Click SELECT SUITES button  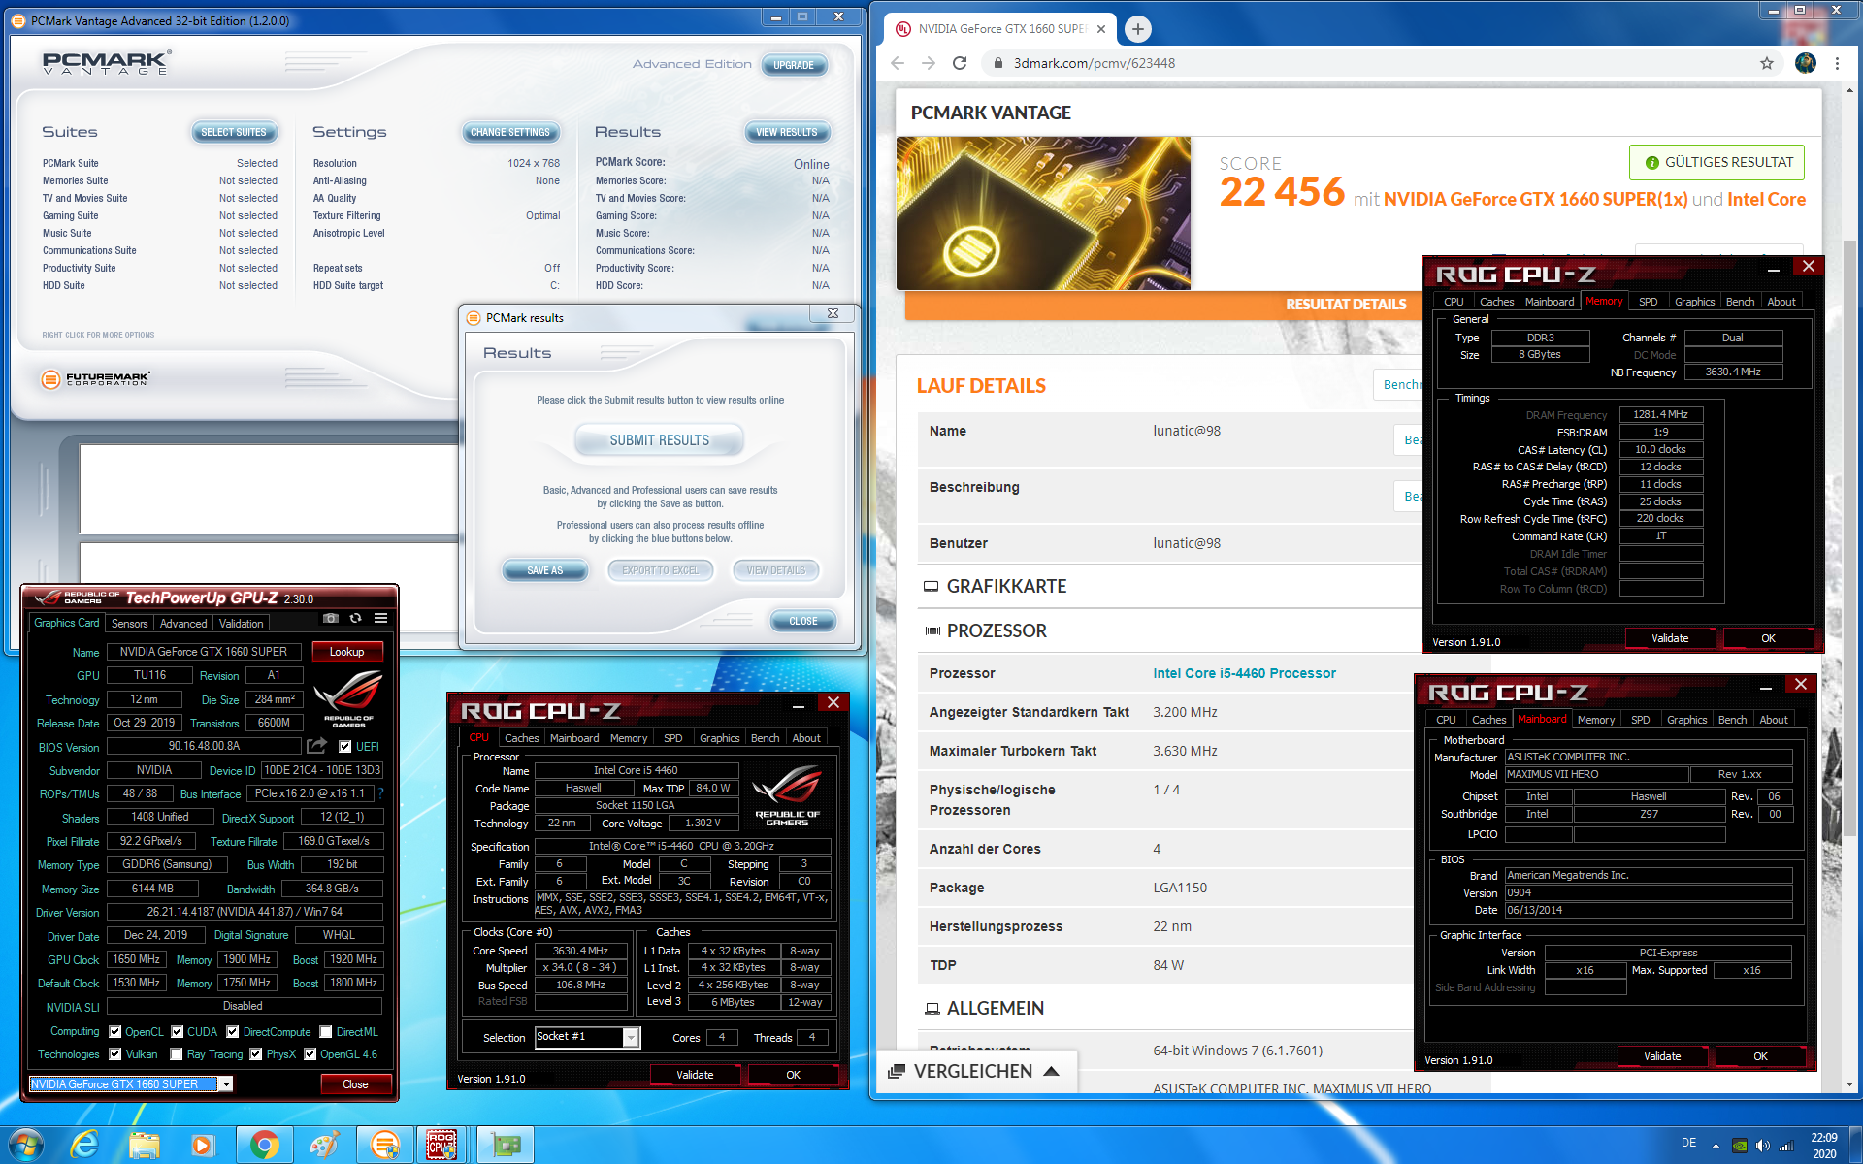pos(234,132)
